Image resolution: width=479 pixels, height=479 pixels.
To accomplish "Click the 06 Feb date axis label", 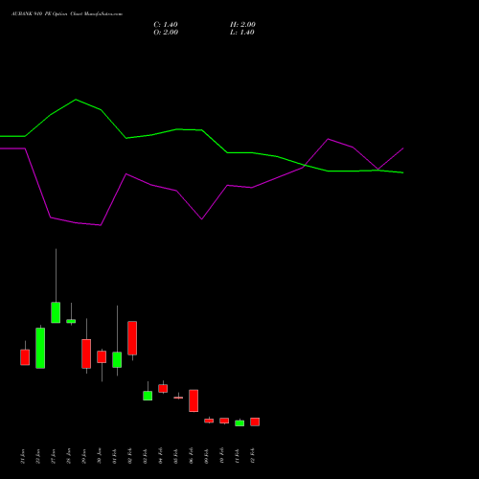I will tap(192, 456).
